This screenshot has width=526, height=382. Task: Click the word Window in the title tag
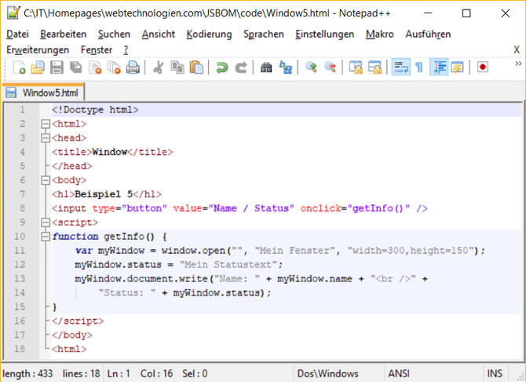(x=110, y=152)
